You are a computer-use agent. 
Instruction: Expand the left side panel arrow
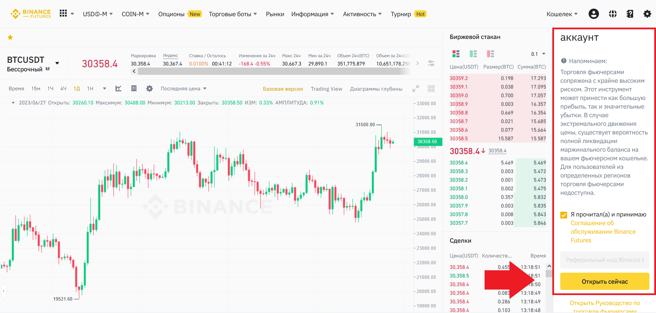3,291
